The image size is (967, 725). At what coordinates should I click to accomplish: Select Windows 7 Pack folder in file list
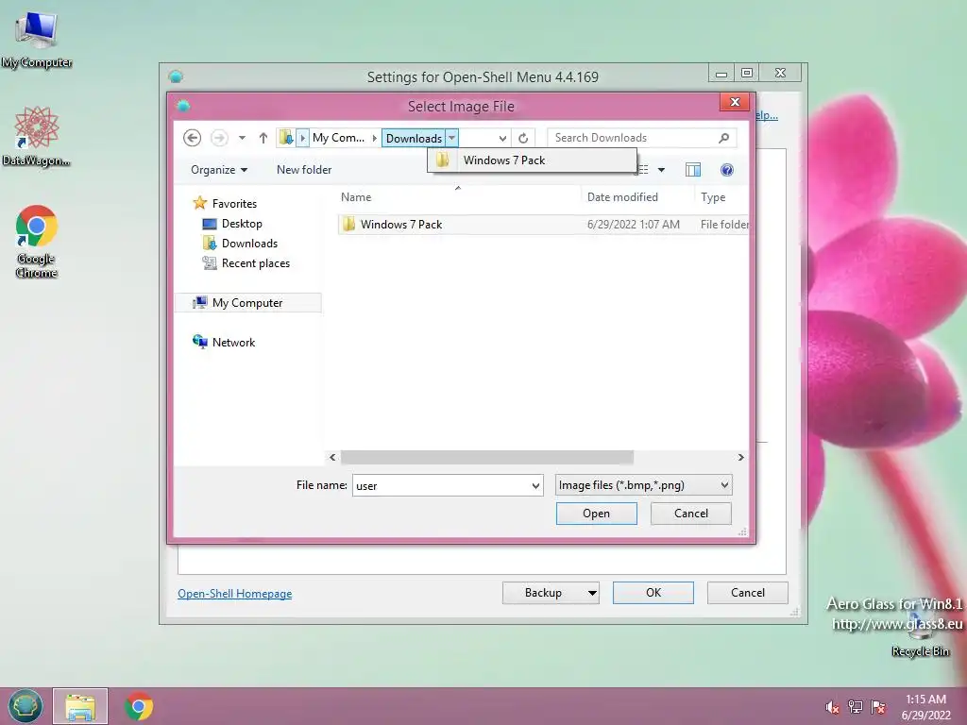pyautogui.click(x=400, y=225)
